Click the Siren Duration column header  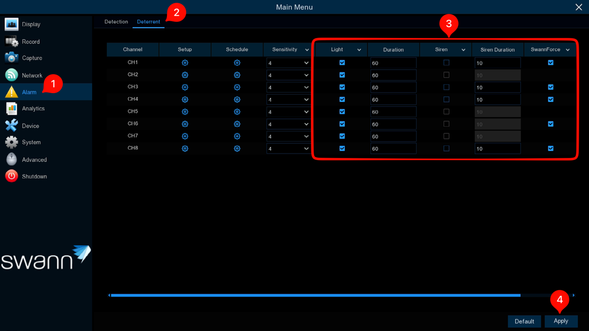tap(498, 50)
